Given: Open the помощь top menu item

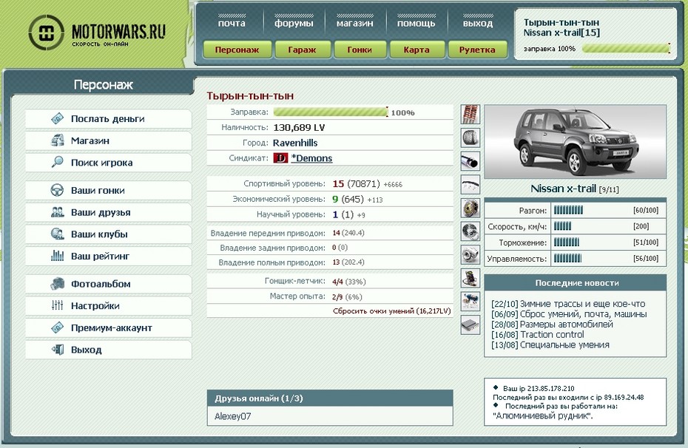Looking at the screenshot, I should (416, 23).
